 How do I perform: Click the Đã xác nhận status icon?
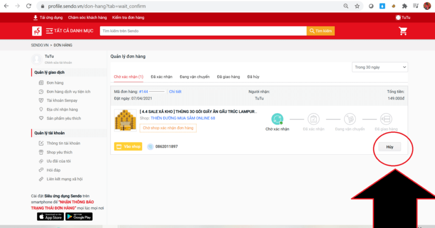[x=314, y=119]
